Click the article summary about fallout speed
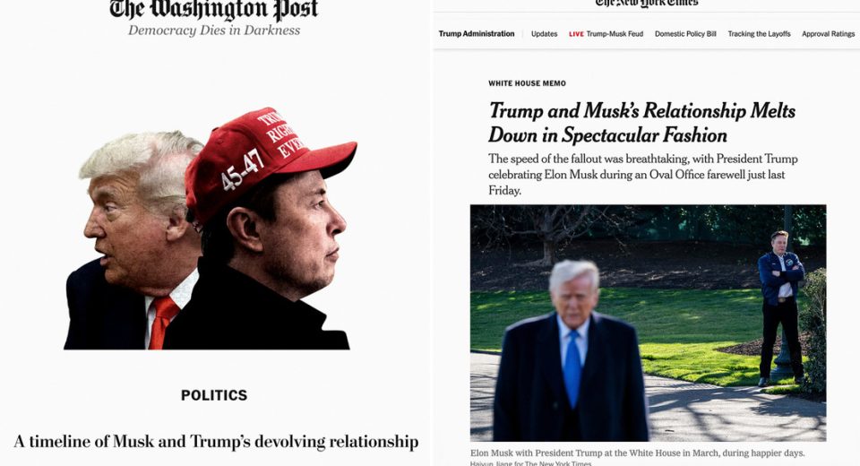This screenshot has height=466, width=860. point(643,175)
